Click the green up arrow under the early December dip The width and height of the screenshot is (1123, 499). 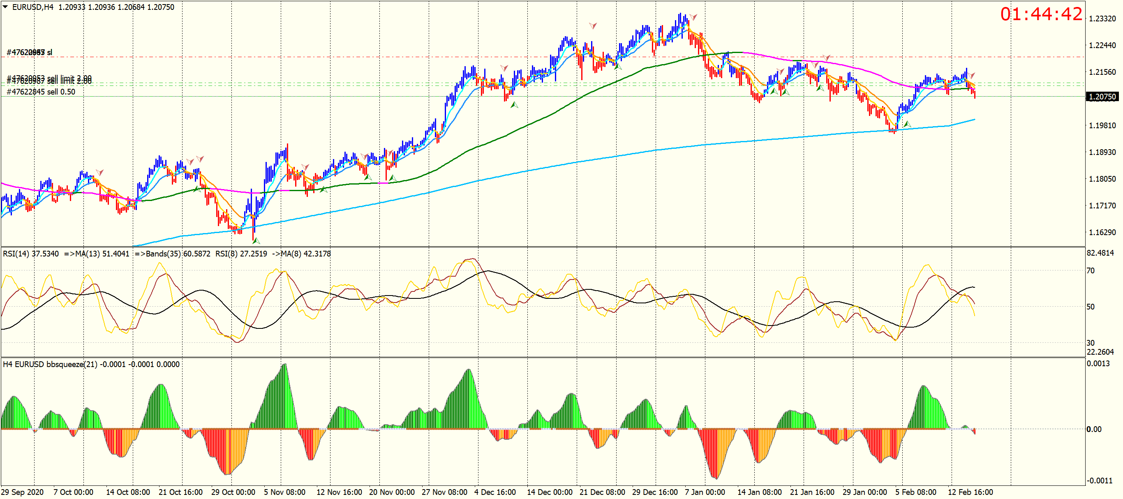tap(514, 104)
